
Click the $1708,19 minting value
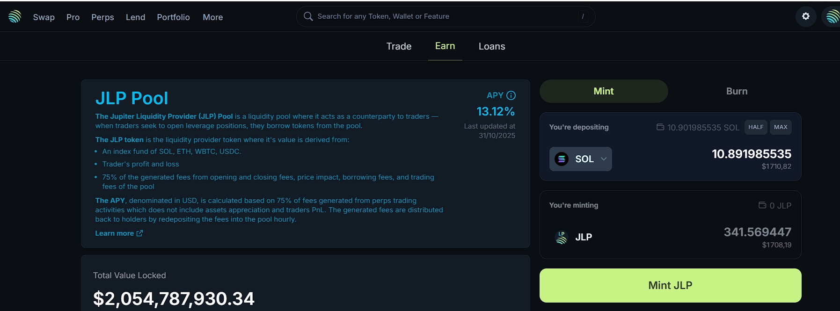777,245
